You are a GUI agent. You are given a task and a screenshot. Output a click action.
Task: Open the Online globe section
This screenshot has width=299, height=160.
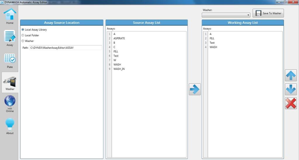(x=10, y=104)
